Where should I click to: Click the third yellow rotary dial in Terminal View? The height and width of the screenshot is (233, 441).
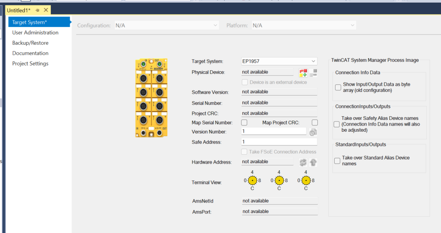tap(306, 180)
